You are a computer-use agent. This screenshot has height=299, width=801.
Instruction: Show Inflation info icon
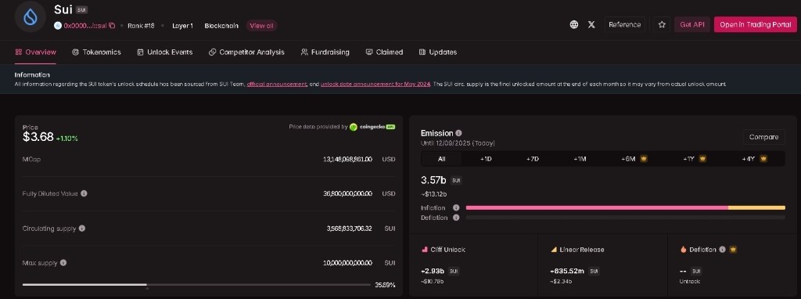coord(456,207)
